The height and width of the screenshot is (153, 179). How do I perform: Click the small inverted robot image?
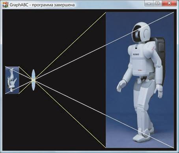[12, 80]
